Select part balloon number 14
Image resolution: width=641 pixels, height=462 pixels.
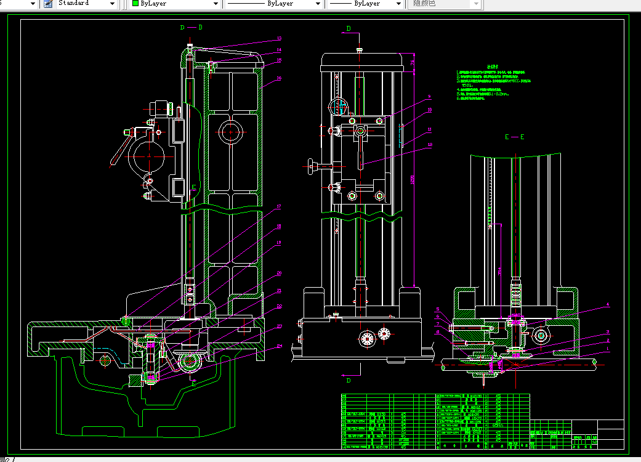pos(279,50)
